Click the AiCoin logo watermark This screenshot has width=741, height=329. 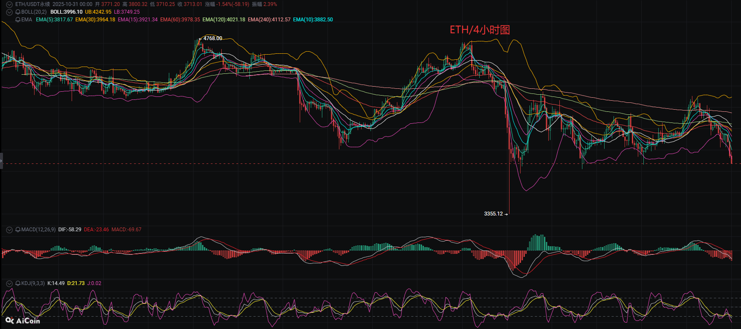pyautogui.click(x=23, y=320)
